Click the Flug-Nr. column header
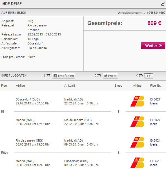Screen dimensions: 166x170 156,86
